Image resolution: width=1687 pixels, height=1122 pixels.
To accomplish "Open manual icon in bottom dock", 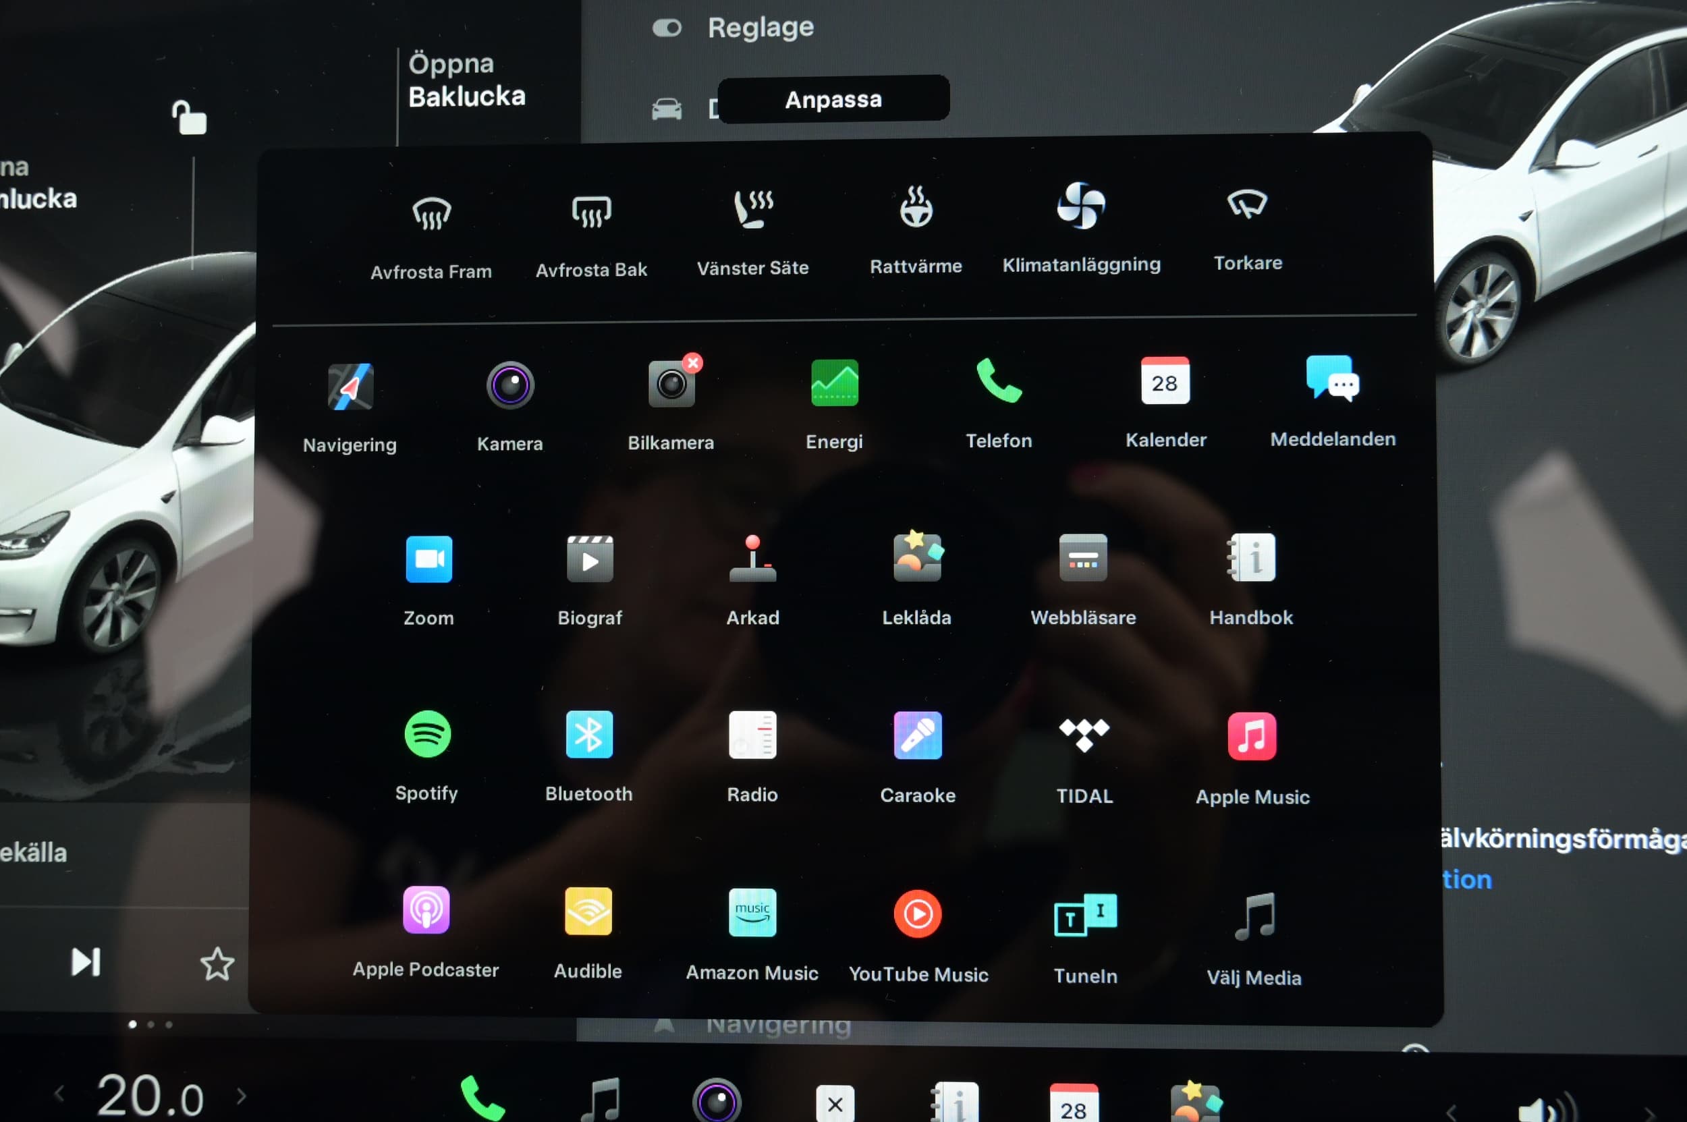I will click(954, 1102).
